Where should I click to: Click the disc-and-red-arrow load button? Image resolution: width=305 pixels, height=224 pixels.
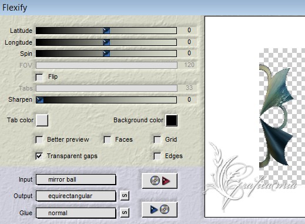tap(160, 180)
